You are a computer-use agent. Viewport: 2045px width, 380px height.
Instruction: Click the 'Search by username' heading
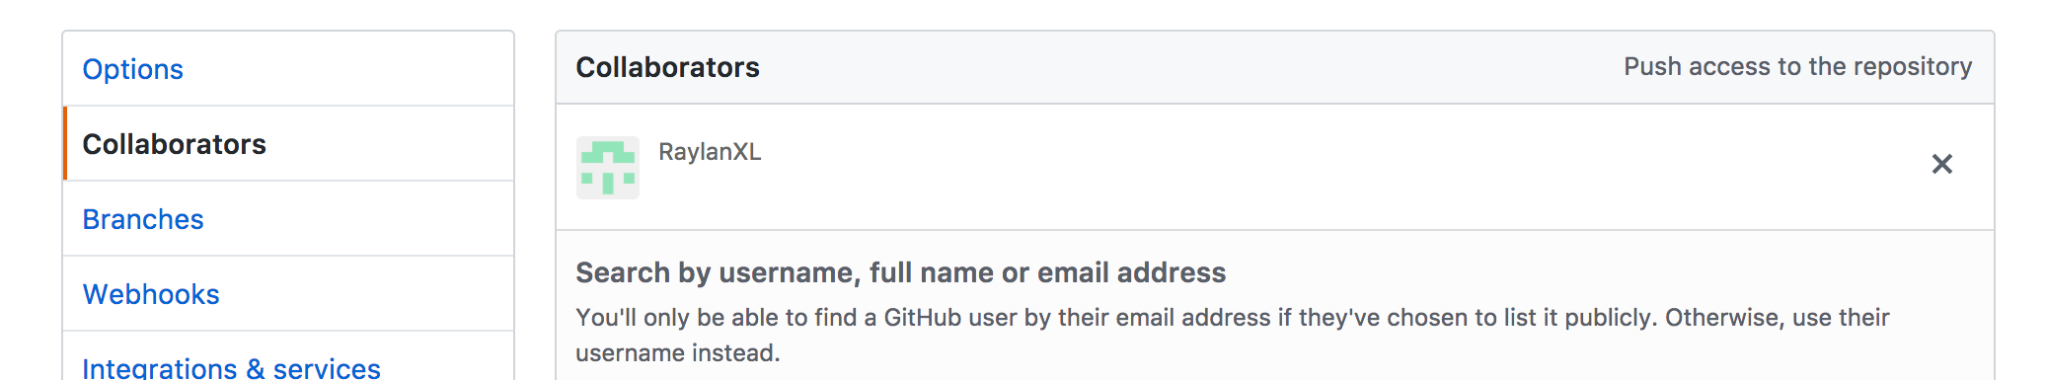click(901, 272)
